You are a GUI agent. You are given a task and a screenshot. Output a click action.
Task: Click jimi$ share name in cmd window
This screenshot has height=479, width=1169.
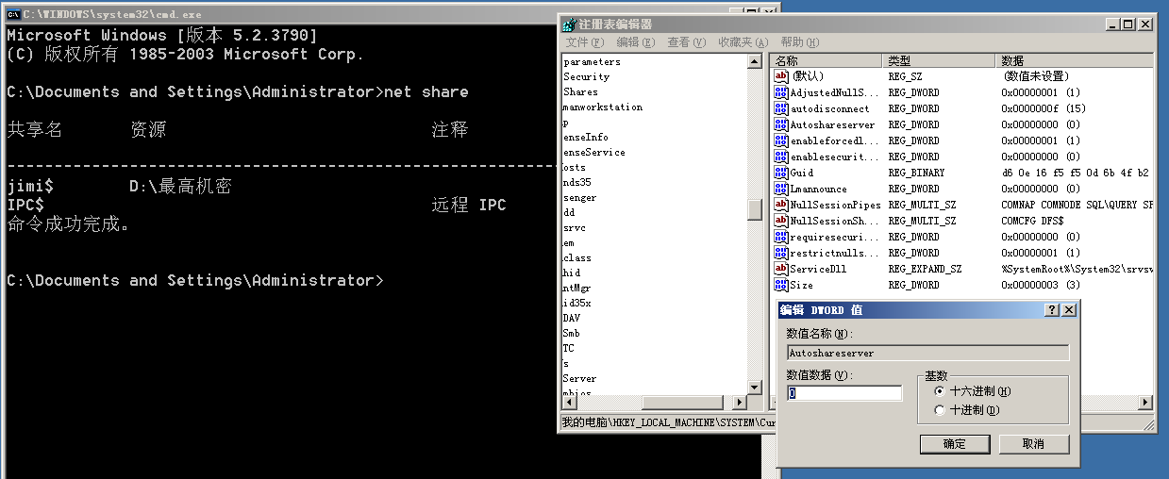(30, 187)
